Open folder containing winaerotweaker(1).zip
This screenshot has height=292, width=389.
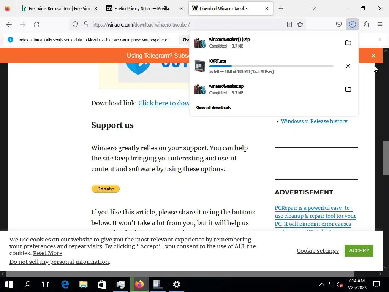click(x=348, y=43)
